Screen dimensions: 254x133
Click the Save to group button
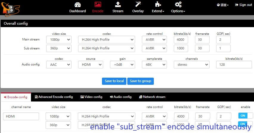[140, 81]
